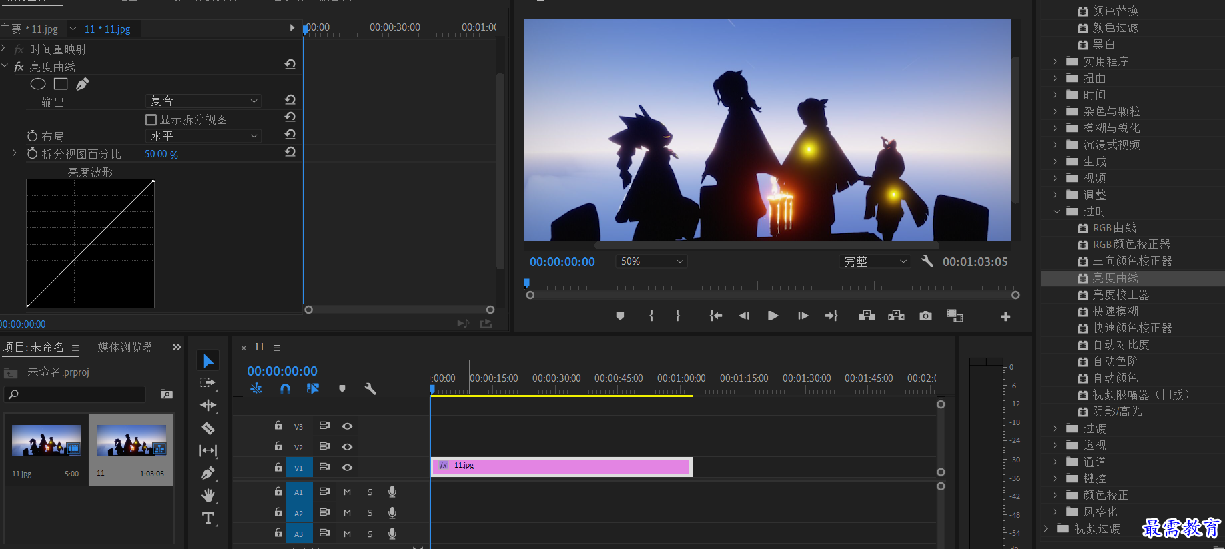This screenshot has height=549, width=1225.
Task: Select the 阴影/高光 effect
Action: 1117,412
